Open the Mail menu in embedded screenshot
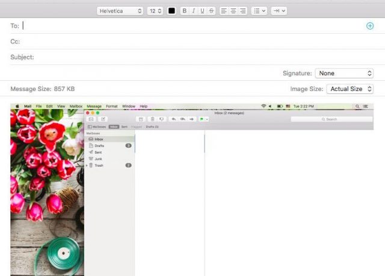Viewport: 385px width, 276px height. tap(28, 106)
